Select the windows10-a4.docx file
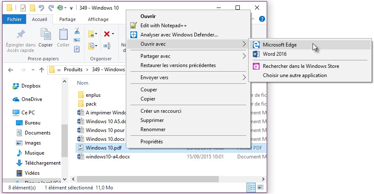Screen dimensions: 374x194 pos(108,156)
